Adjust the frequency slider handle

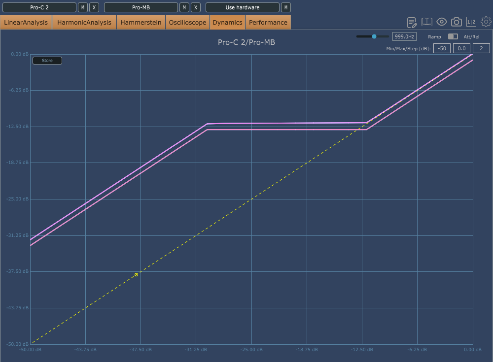tap(374, 36)
